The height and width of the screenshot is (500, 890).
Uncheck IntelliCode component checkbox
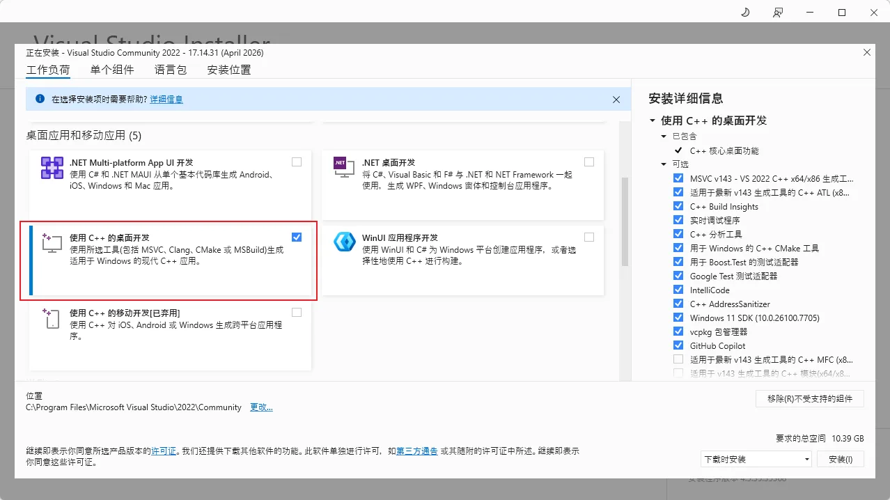point(678,290)
